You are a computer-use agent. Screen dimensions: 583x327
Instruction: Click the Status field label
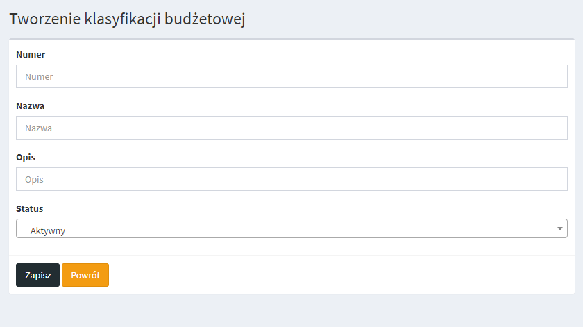coord(30,208)
